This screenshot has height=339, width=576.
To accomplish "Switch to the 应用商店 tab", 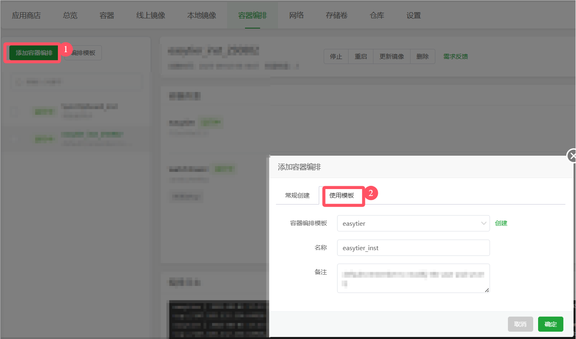I will [26, 15].
